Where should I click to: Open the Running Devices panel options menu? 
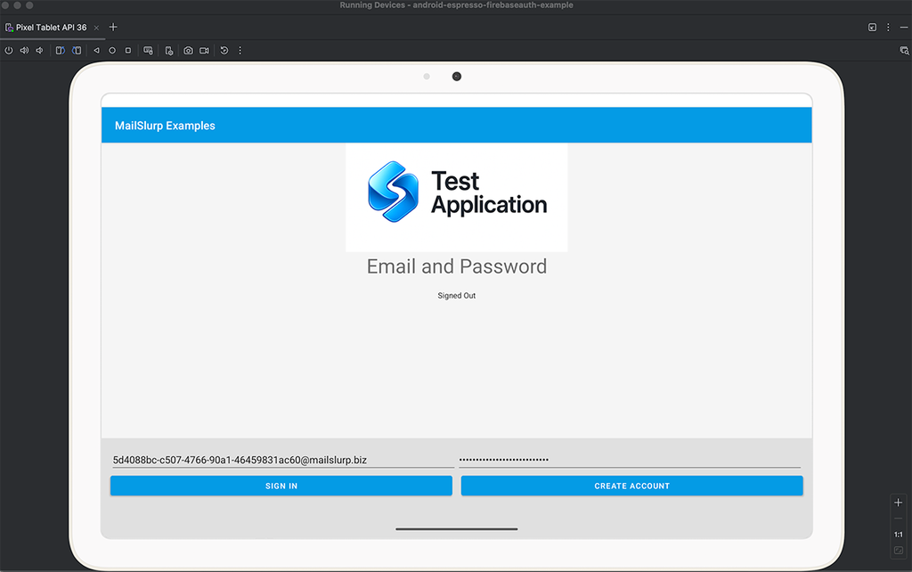(888, 28)
